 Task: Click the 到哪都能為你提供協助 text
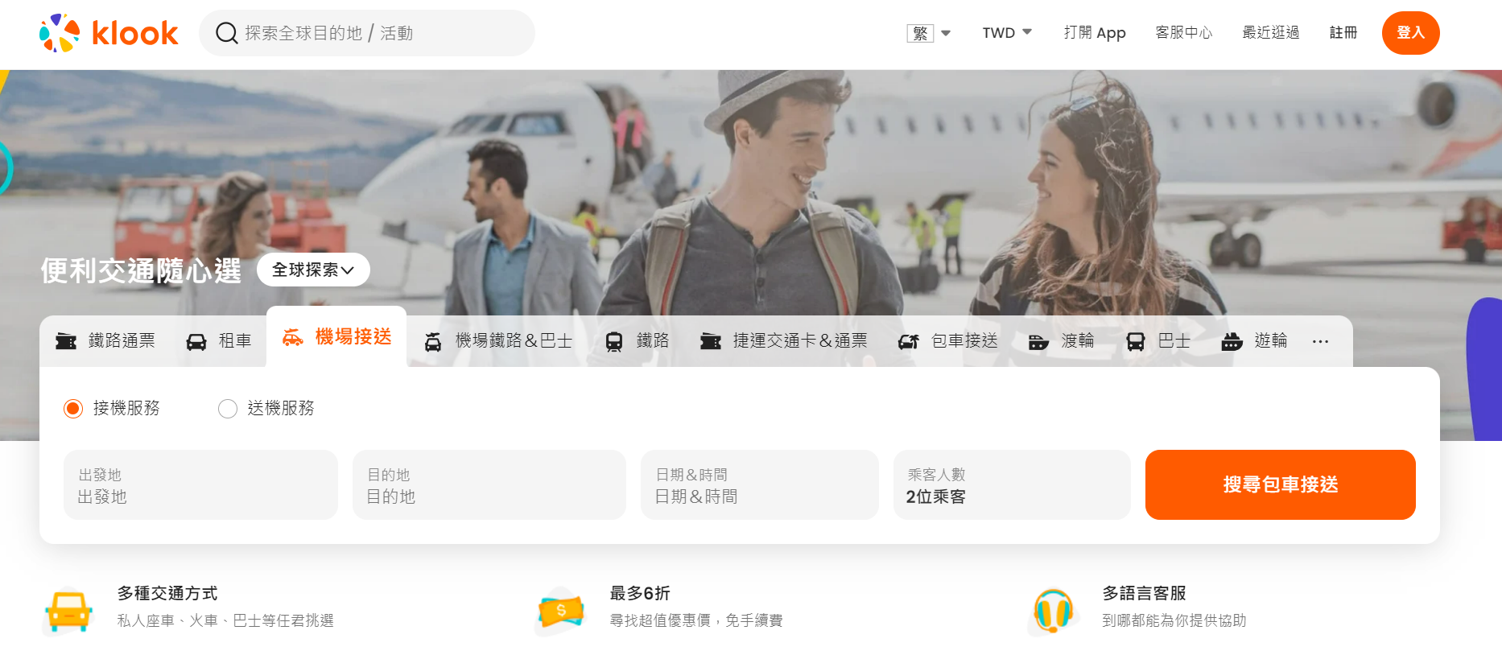[1174, 620]
